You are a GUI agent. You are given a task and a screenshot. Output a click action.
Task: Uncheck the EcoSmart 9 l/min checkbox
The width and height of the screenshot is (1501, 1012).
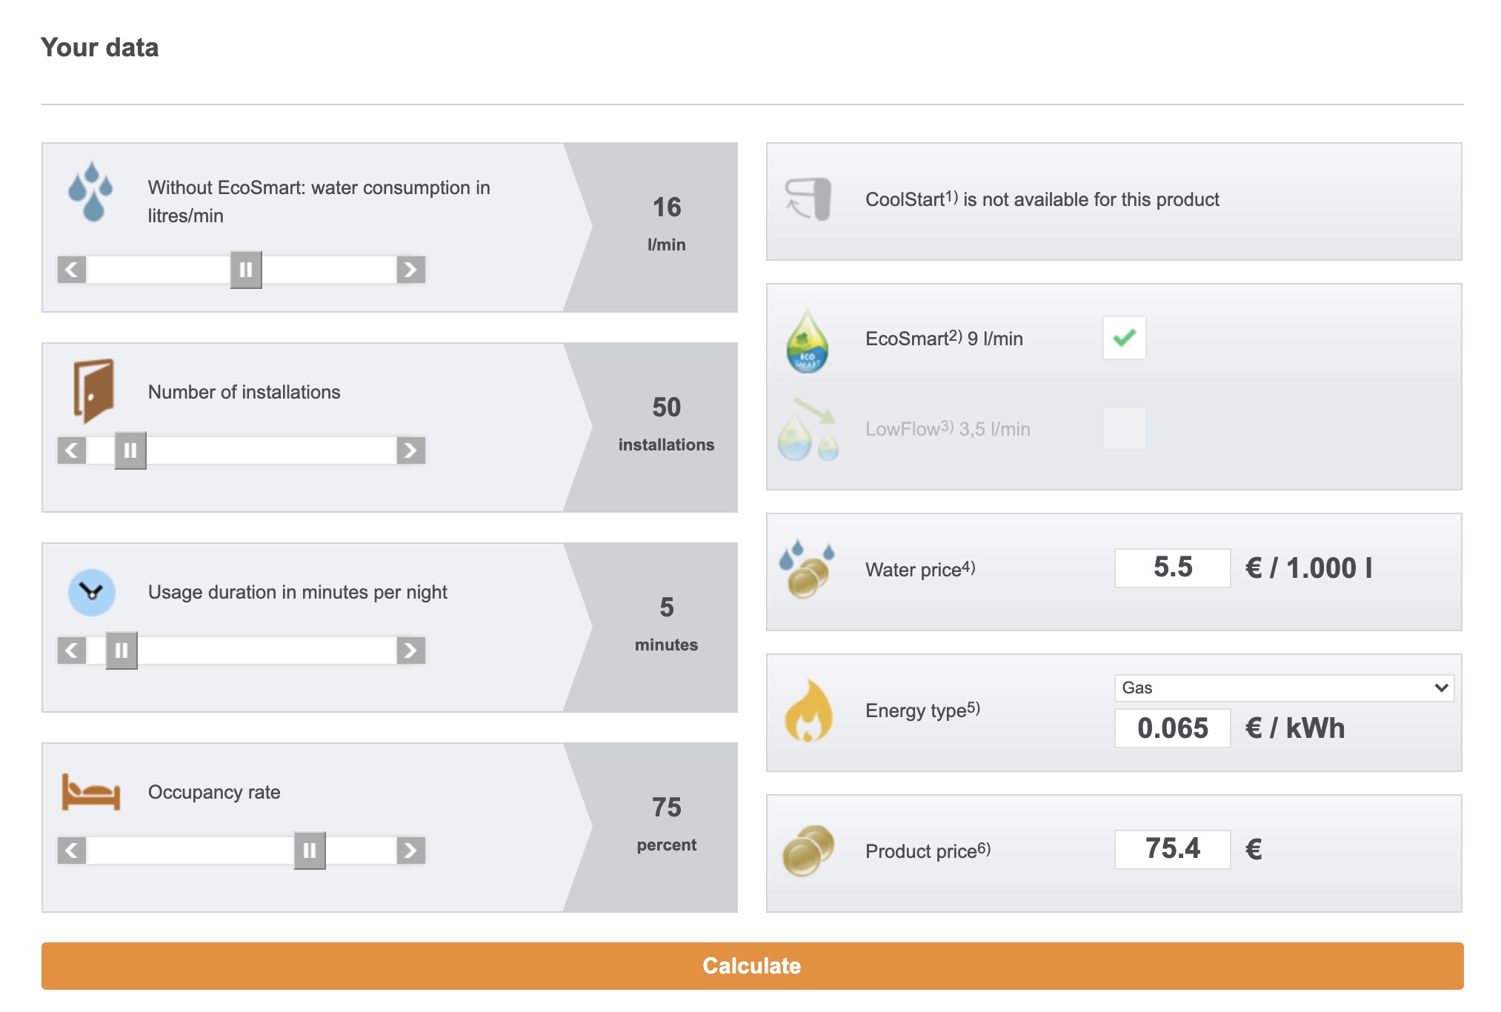[x=1124, y=338]
